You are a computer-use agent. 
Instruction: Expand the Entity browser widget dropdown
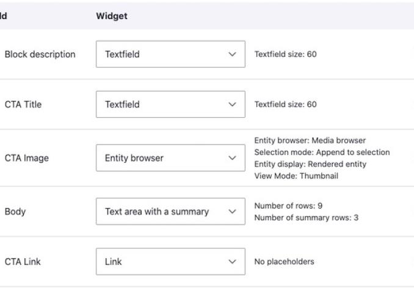tap(170, 158)
